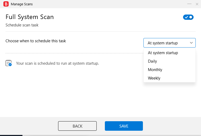Select "At system startup" from the open list
Image resolution: width=201 pixels, height=136 pixels.
pyautogui.click(x=163, y=53)
